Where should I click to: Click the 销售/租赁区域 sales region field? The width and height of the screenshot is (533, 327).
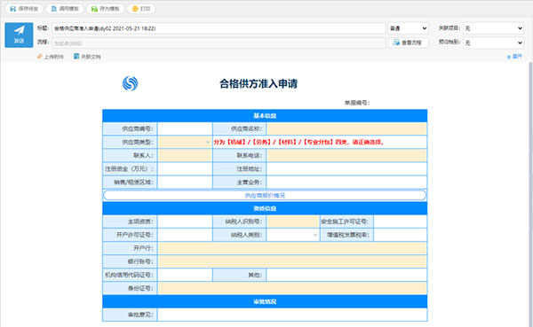(x=185, y=183)
